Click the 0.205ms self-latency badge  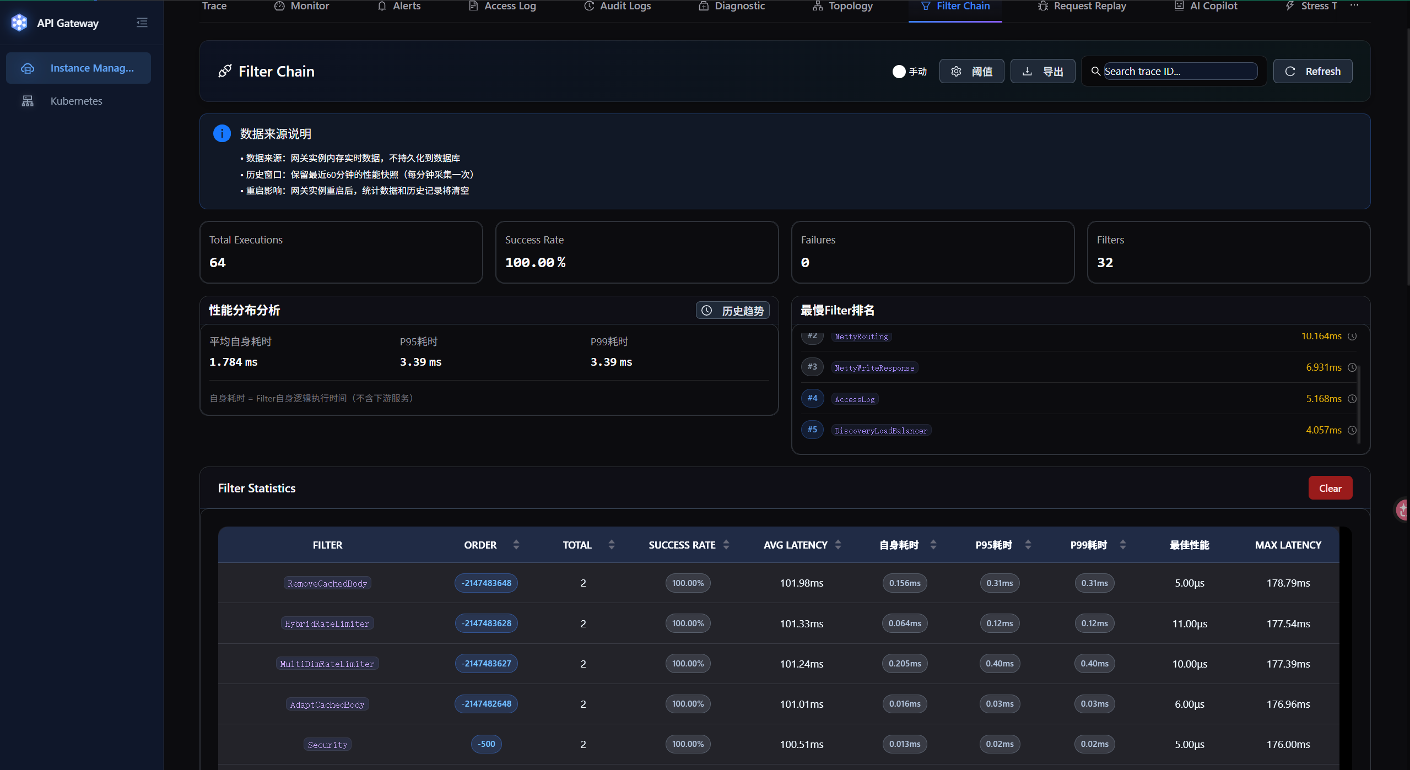pyautogui.click(x=905, y=664)
